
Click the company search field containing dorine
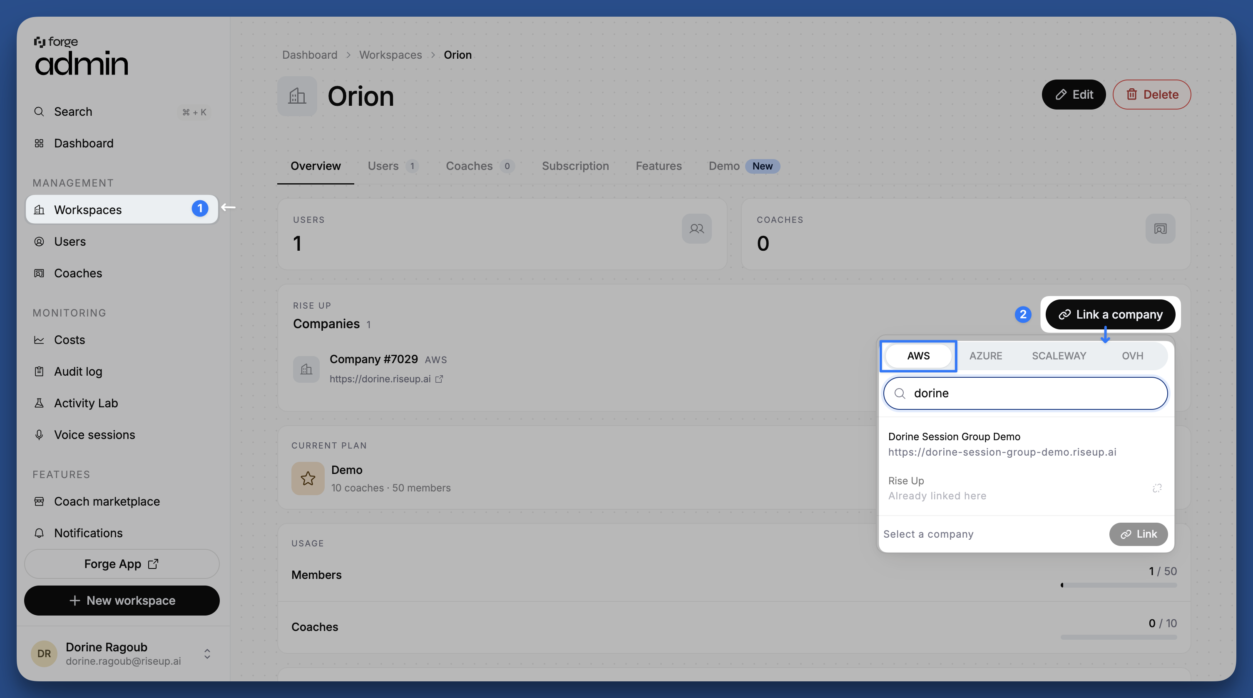pos(1025,393)
